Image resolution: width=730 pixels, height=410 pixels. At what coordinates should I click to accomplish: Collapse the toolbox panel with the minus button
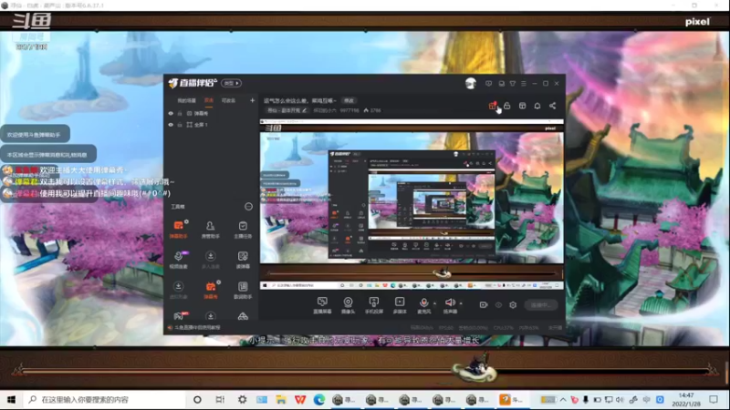(248, 207)
